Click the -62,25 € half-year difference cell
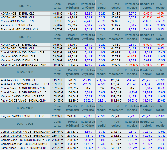The height and width of the screenshot is (150, 167). [x=147, y=136]
